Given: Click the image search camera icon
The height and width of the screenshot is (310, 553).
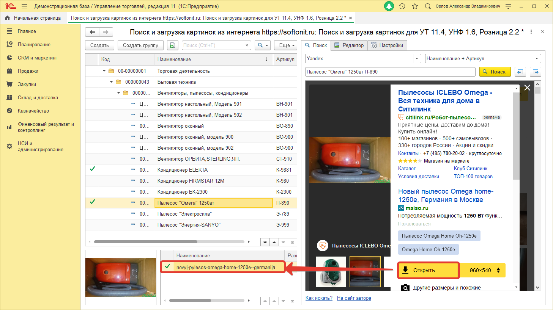Looking at the screenshot, I should [x=405, y=288].
